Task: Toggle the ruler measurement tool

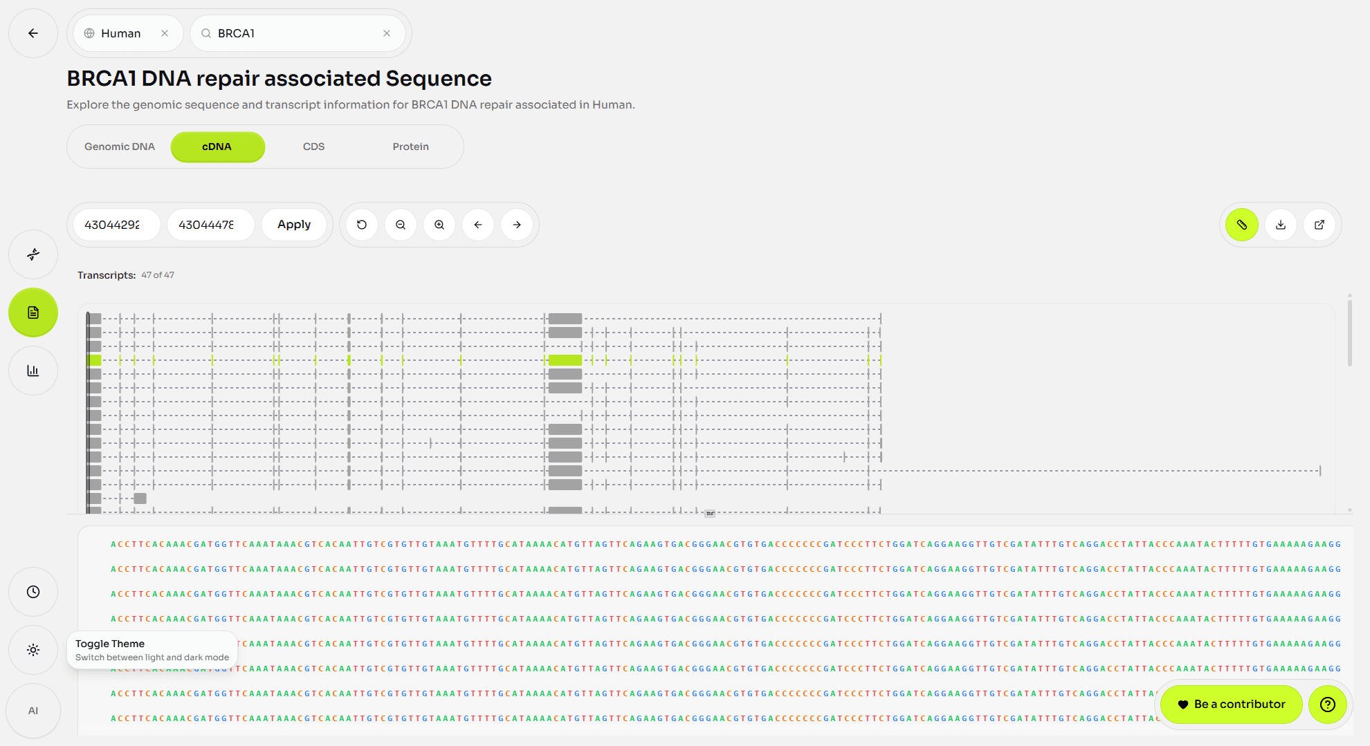Action: [1241, 225]
